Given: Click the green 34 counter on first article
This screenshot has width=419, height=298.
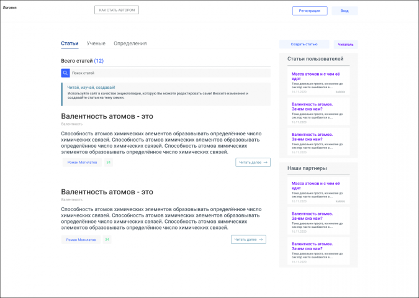Looking at the screenshot, I should click(x=109, y=162).
